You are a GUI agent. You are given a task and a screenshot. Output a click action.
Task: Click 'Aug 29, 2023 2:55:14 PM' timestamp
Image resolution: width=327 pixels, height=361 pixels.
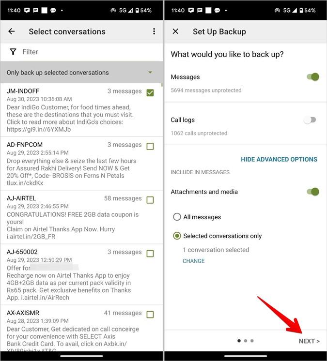point(38,152)
